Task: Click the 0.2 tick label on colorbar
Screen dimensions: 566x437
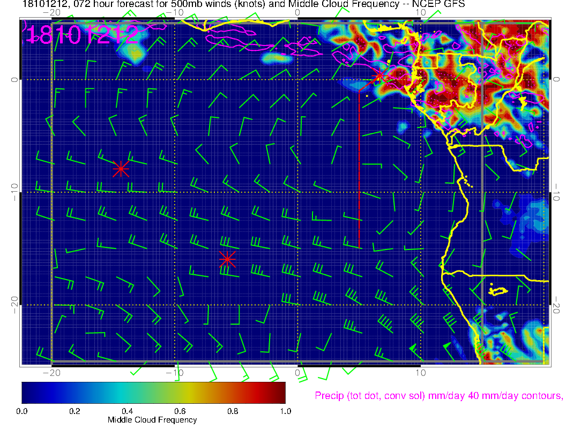Action: (75, 411)
